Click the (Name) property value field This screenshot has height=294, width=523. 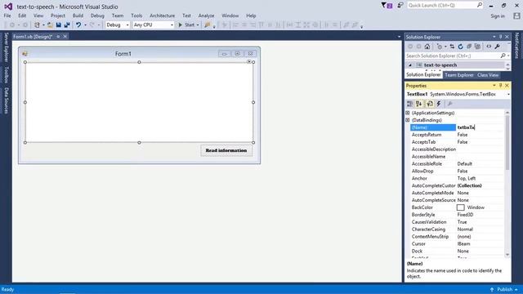point(480,127)
